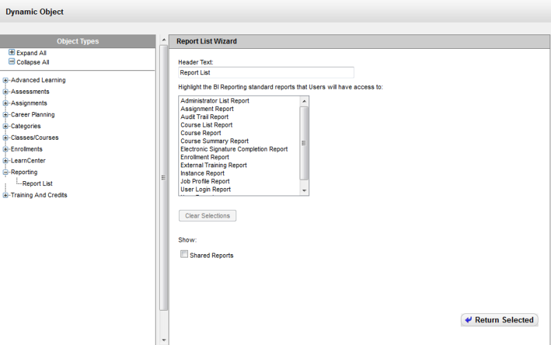Expand the Classes/Courses node
Image resolution: width=551 pixels, height=345 pixels.
tap(6, 138)
